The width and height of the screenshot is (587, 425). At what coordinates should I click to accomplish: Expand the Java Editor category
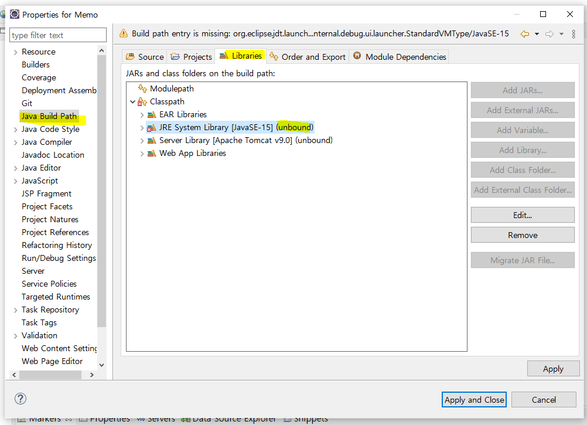pos(15,168)
